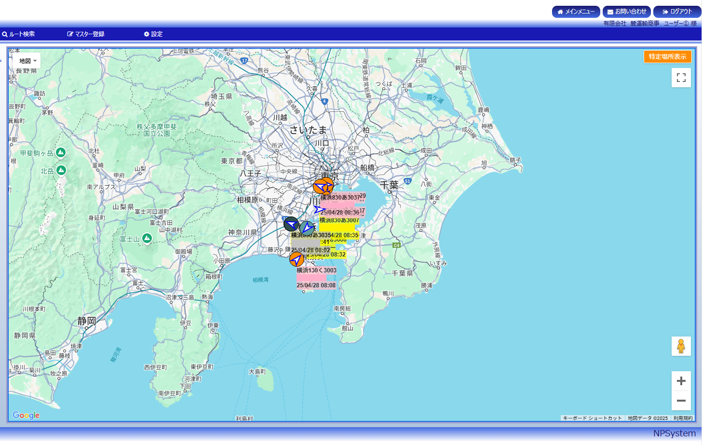The image size is (702, 445).
Task: Go to メインメニュー
Action: 576,12
